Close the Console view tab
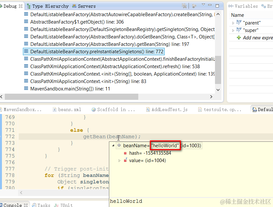 click(x=26, y=205)
